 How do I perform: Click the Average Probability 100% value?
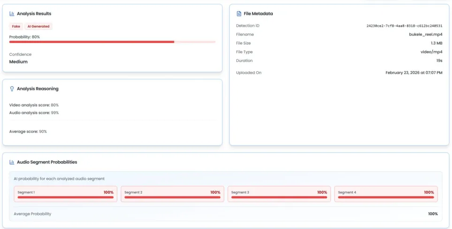(432, 214)
